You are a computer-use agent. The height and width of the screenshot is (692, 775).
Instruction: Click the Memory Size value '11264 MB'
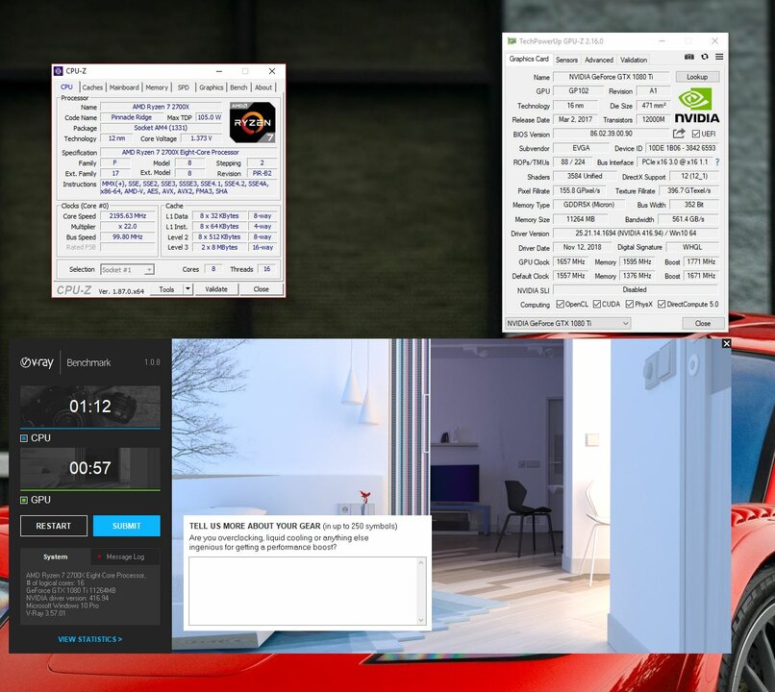[580, 219]
